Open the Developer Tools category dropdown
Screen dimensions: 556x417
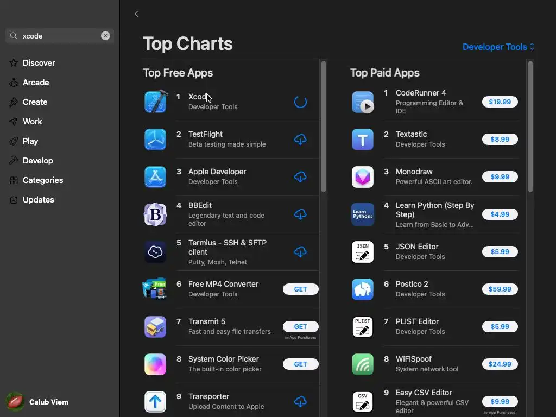pyautogui.click(x=498, y=47)
